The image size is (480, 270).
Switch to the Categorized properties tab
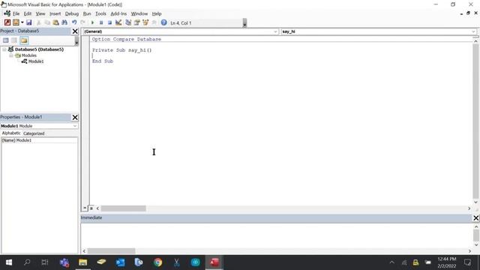pyautogui.click(x=34, y=133)
